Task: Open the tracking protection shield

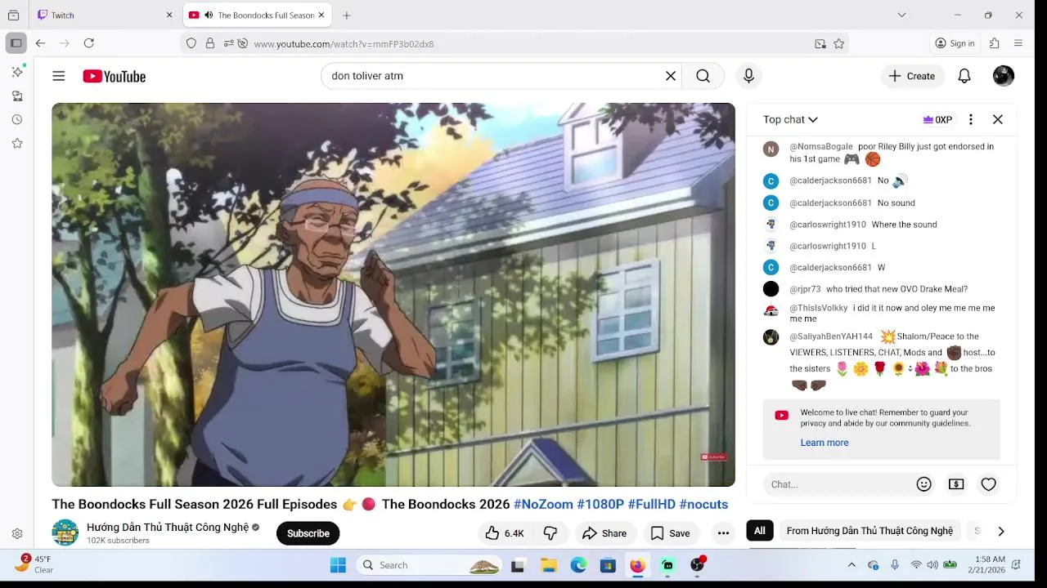Action: [x=191, y=44]
